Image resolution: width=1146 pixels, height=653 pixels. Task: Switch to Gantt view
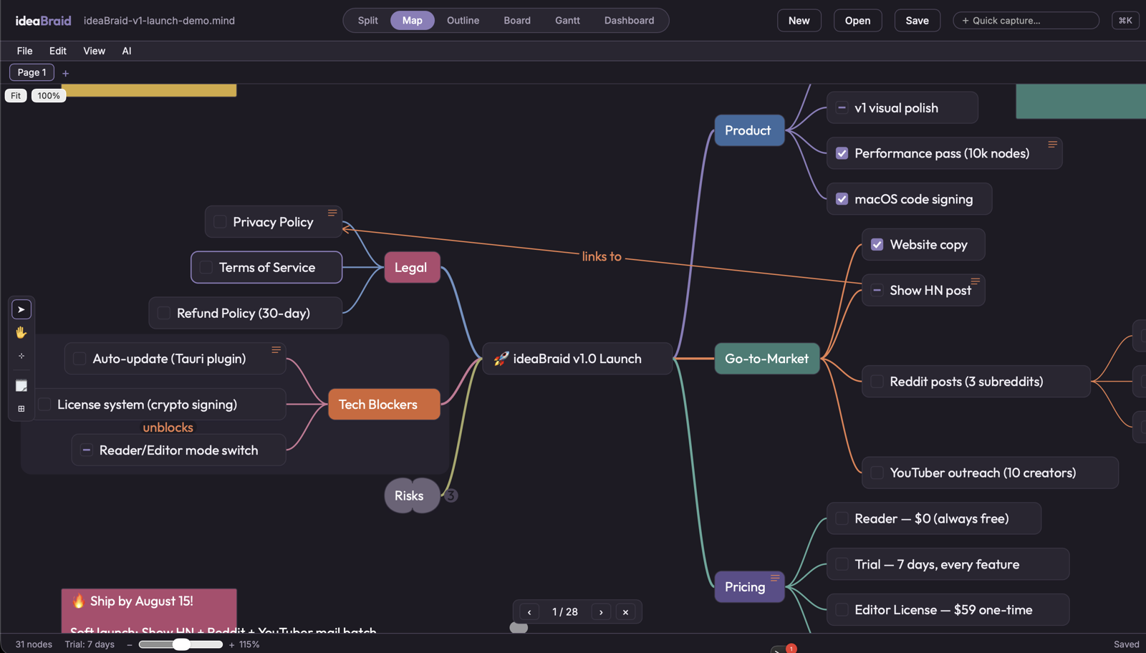567,20
